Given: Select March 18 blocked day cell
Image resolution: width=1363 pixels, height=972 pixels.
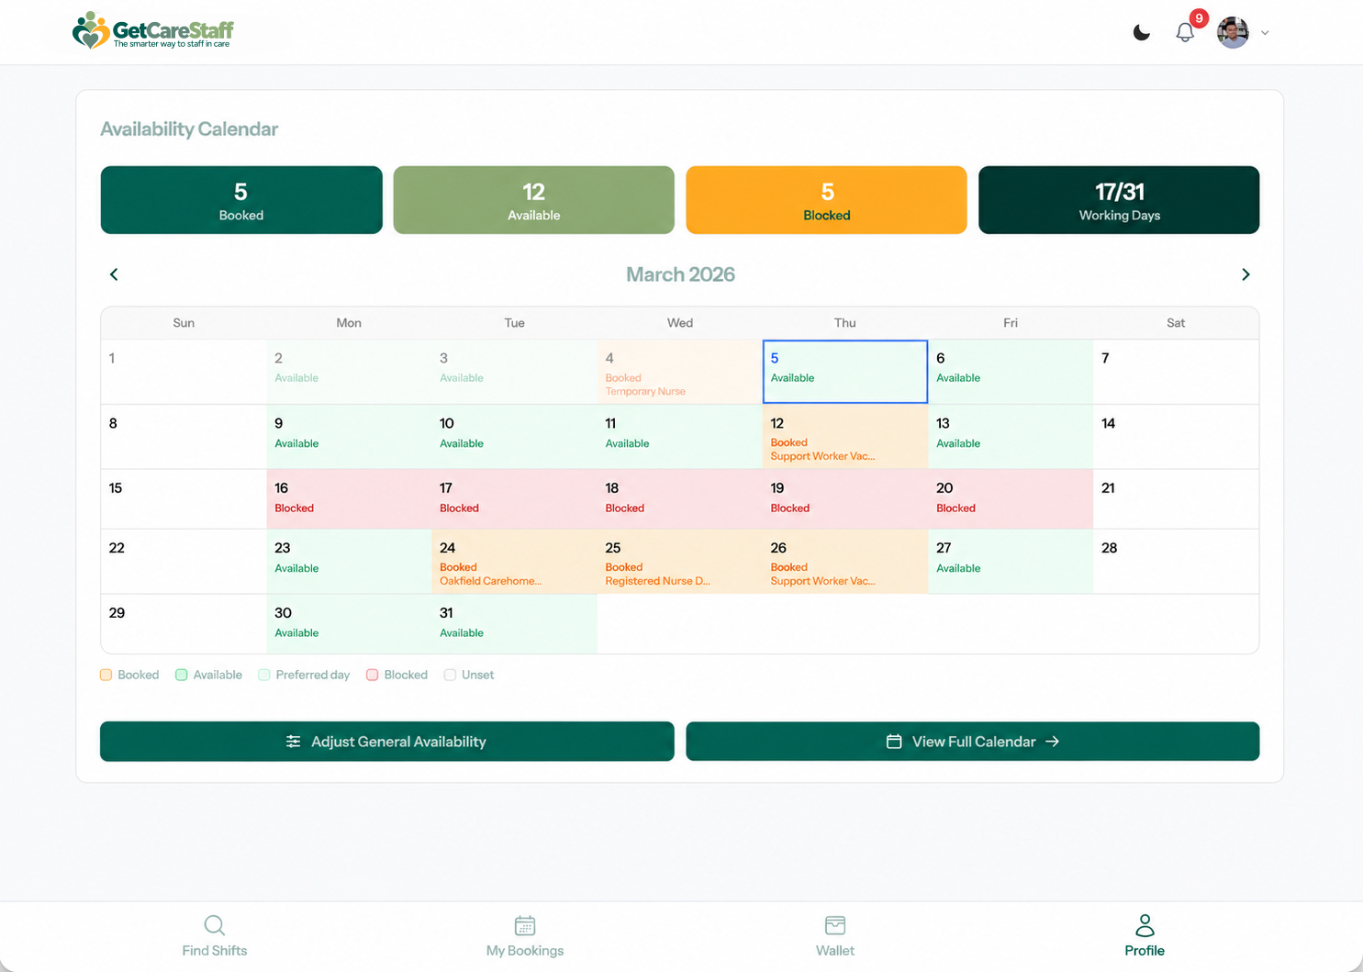Looking at the screenshot, I should point(680,499).
